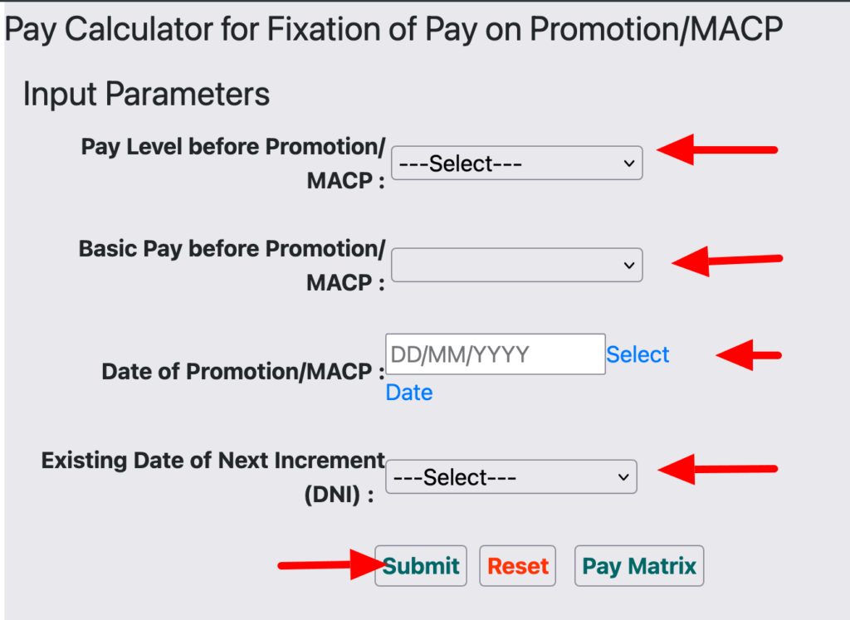Open the date picker via Select Date
This screenshot has height=620, width=850.
pyautogui.click(x=638, y=354)
